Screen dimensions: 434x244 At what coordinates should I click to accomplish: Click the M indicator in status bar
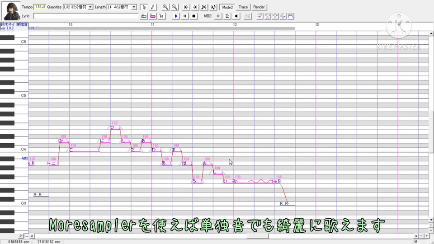click(x=415, y=242)
